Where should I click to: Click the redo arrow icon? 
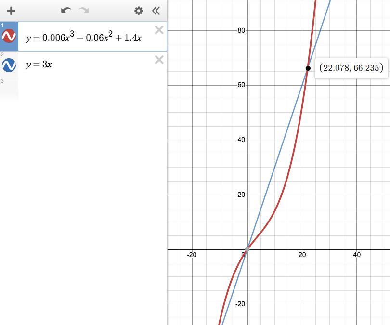pos(84,11)
